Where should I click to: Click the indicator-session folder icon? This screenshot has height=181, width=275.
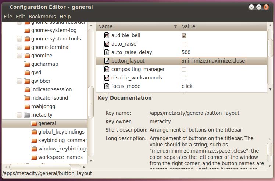pos(27,89)
